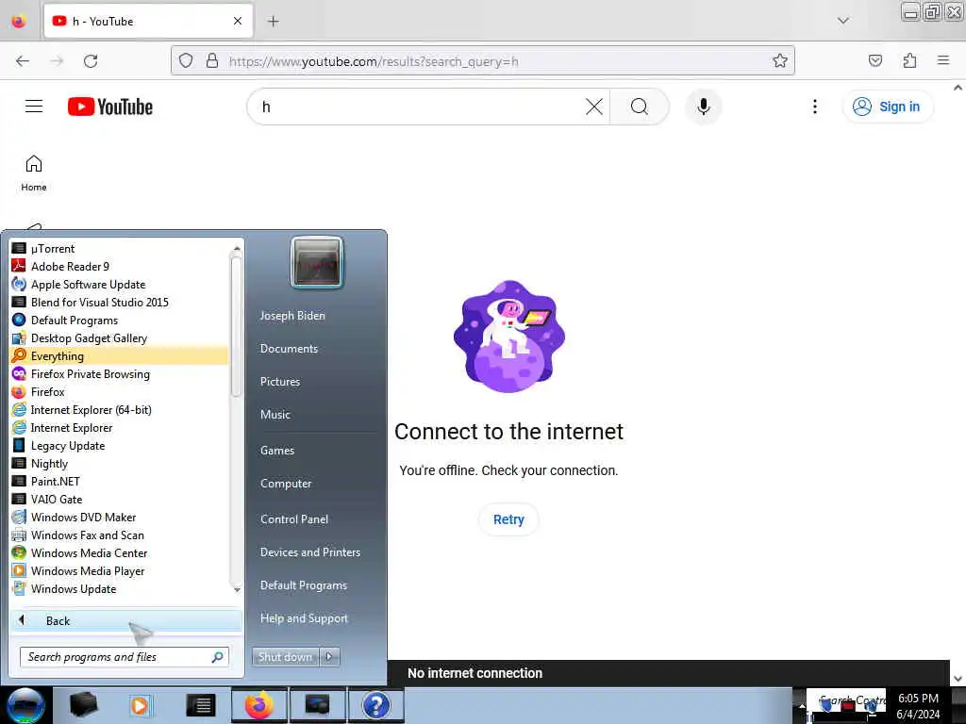Click the Shut down button
966x724 pixels.
[x=285, y=657]
